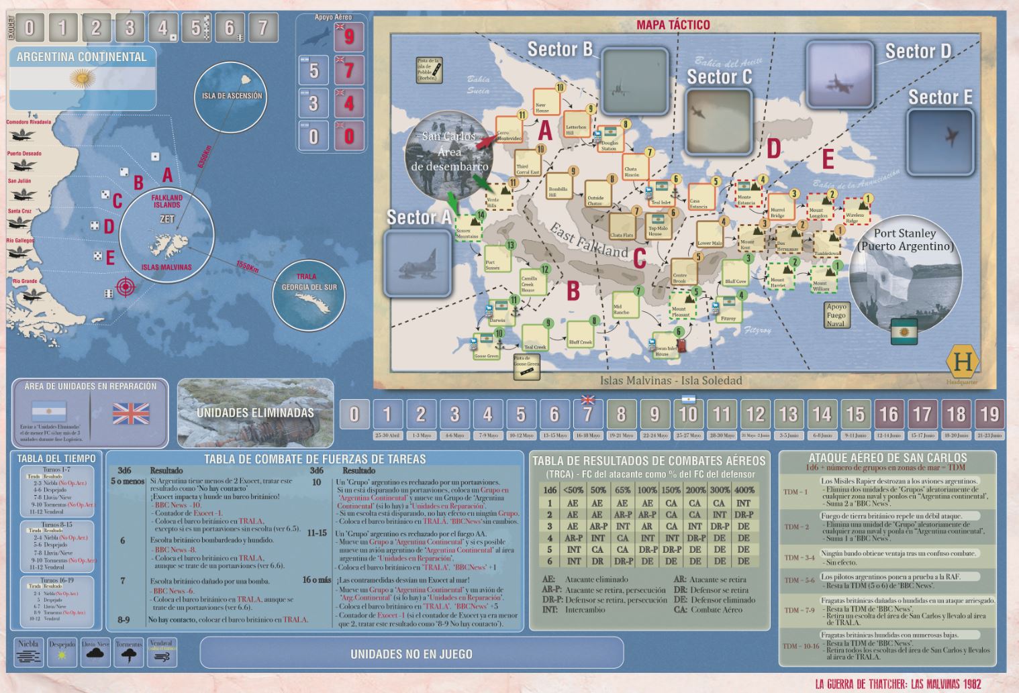Click British Apoyo Aéreo box 9
Image resolution: width=1019 pixels, height=693 pixels.
pos(349,36)
